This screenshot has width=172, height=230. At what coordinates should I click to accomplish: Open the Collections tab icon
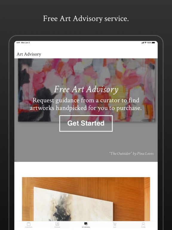coord(29,224)
